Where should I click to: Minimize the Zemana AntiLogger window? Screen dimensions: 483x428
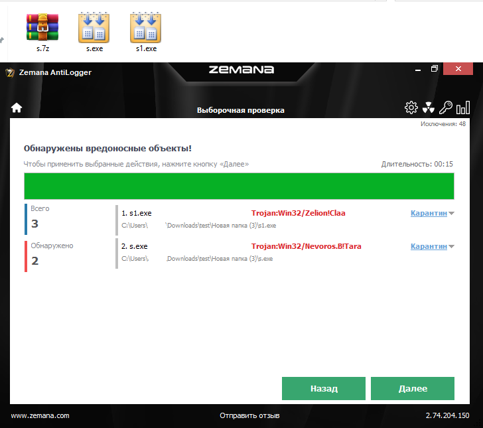(x=418, y=69)
